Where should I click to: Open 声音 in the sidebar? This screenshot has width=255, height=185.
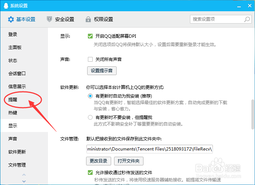(24, 139)
